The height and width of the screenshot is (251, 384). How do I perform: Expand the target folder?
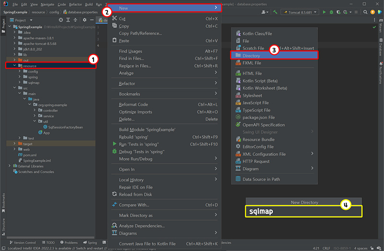coord(14,144)
